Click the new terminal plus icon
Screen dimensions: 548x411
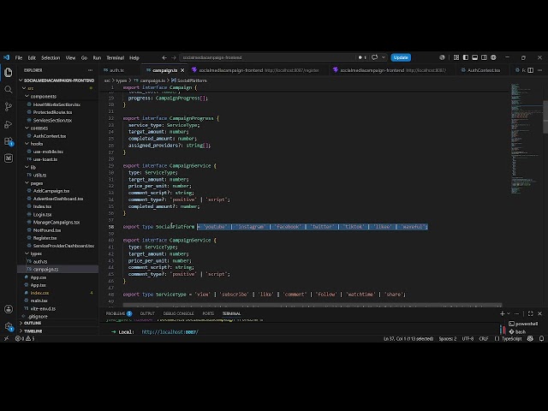click(x=502, y=313)
